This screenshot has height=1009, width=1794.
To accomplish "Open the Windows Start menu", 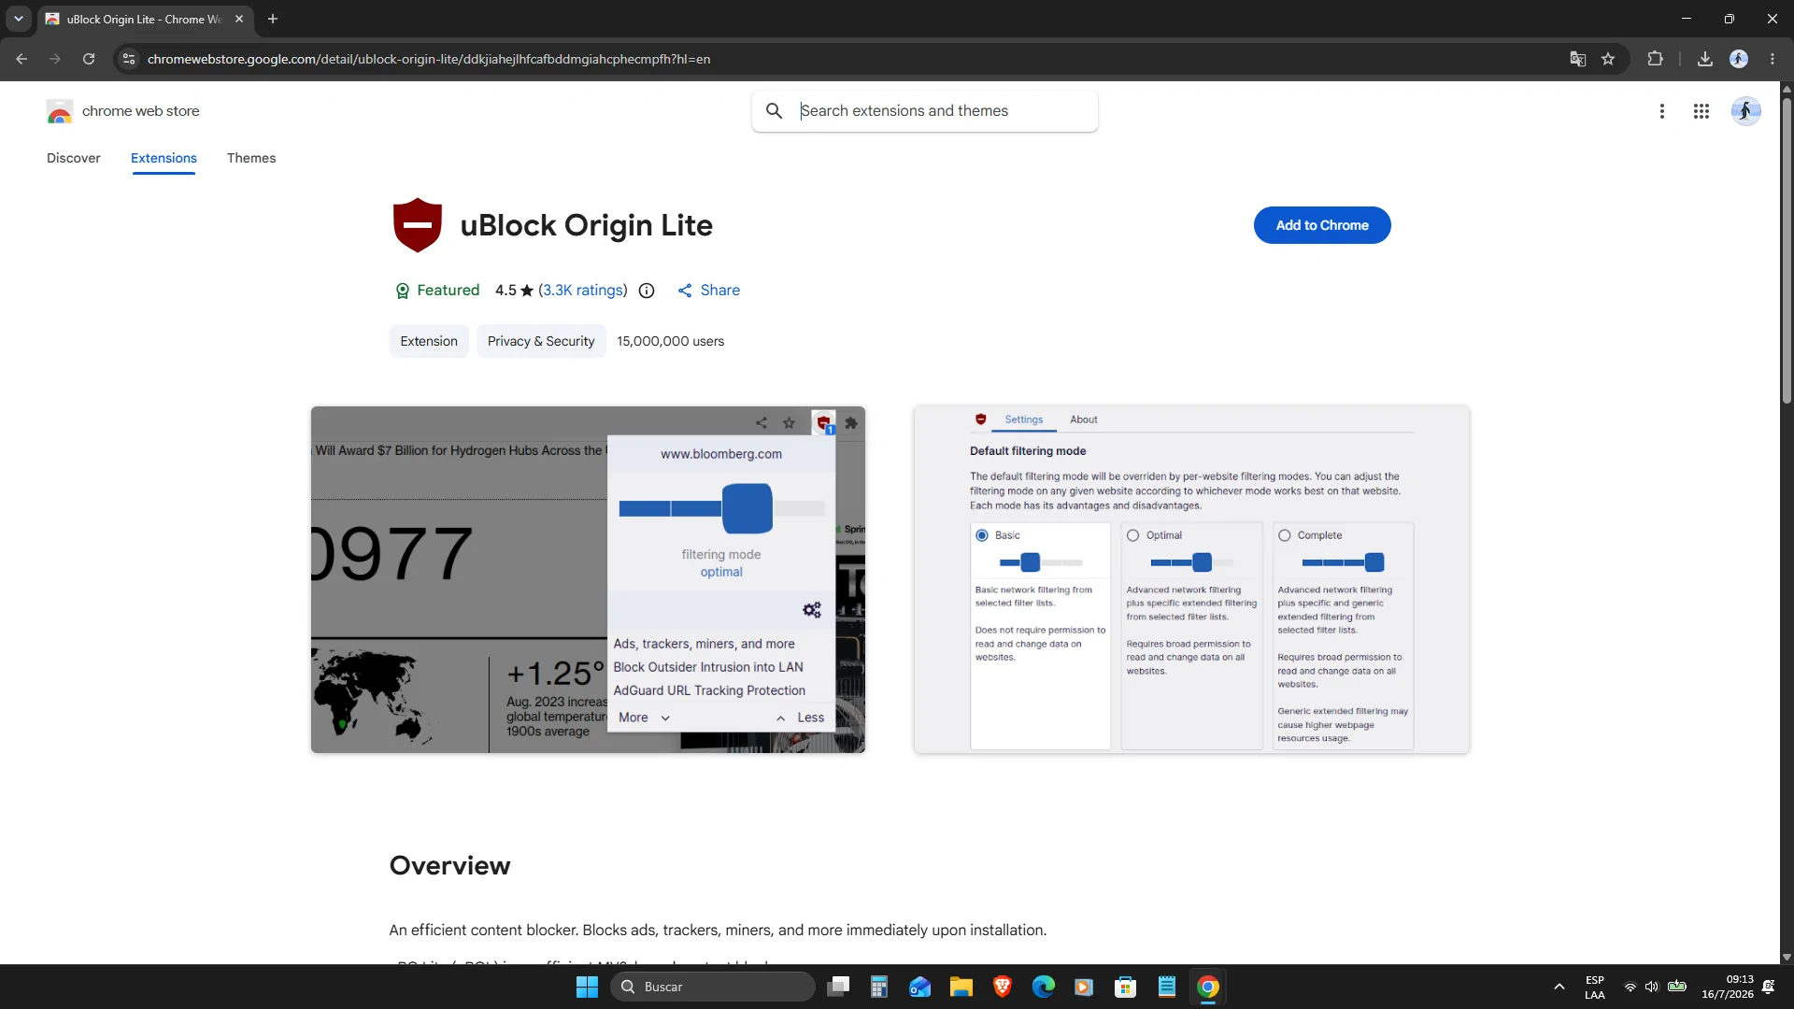I will point(587,987).
